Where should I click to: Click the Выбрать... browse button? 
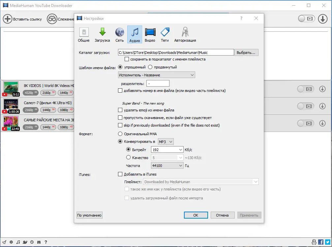(246, 53)
